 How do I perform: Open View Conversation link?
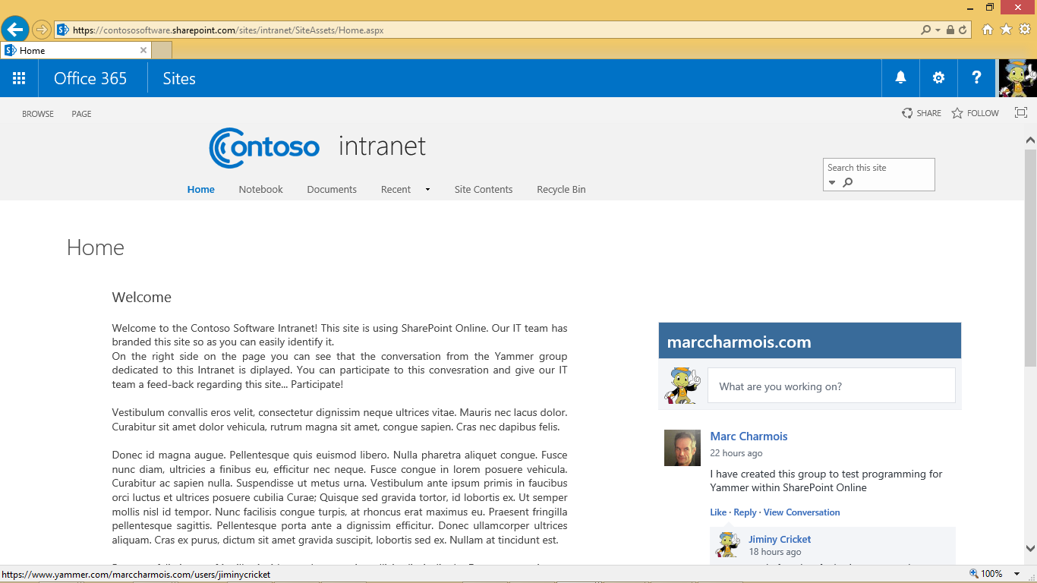(802, 512)
